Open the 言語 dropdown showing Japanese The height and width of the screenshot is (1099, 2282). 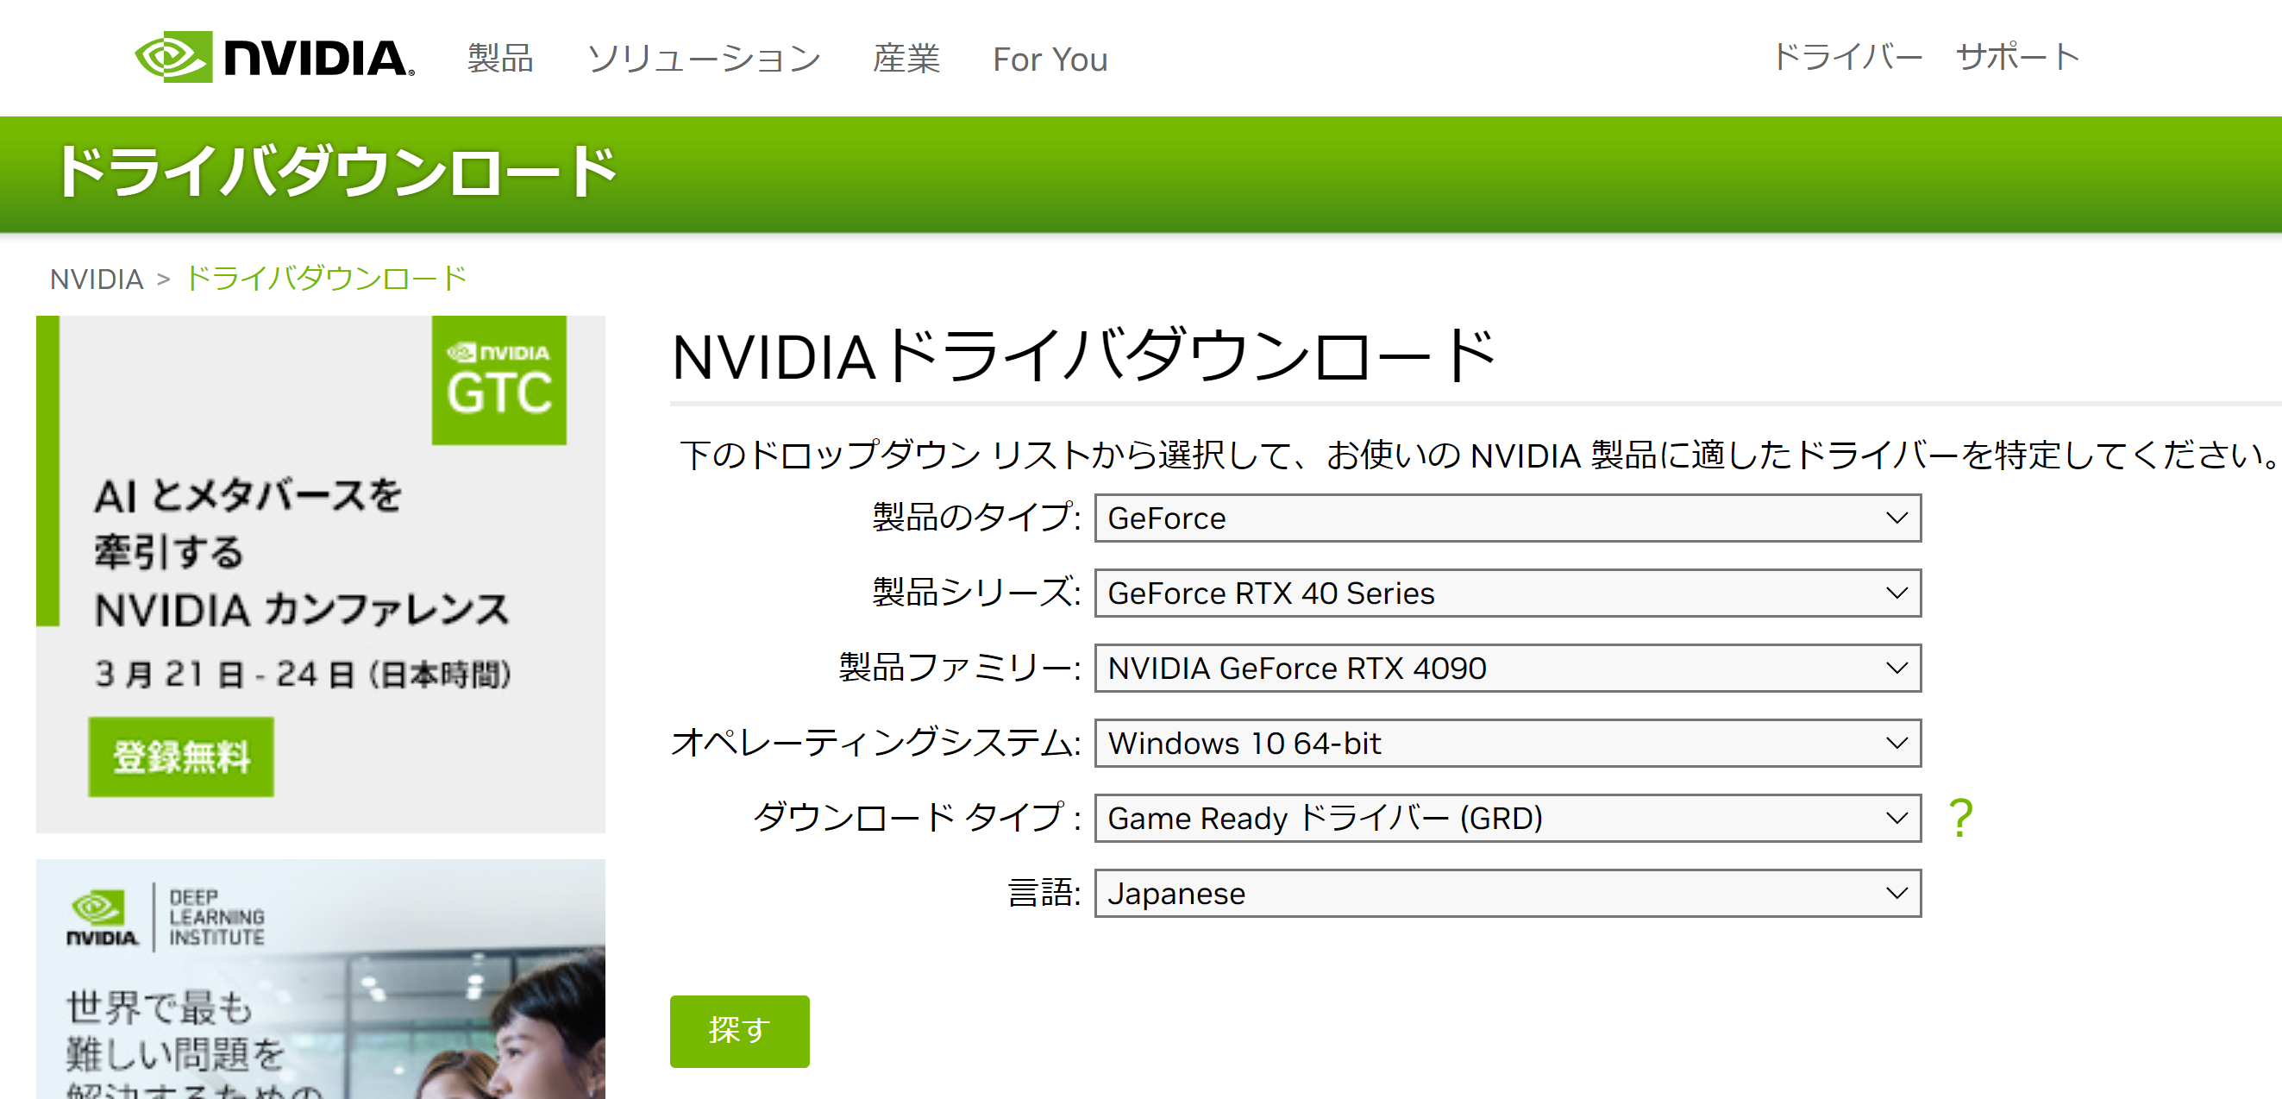[1508, 893]
